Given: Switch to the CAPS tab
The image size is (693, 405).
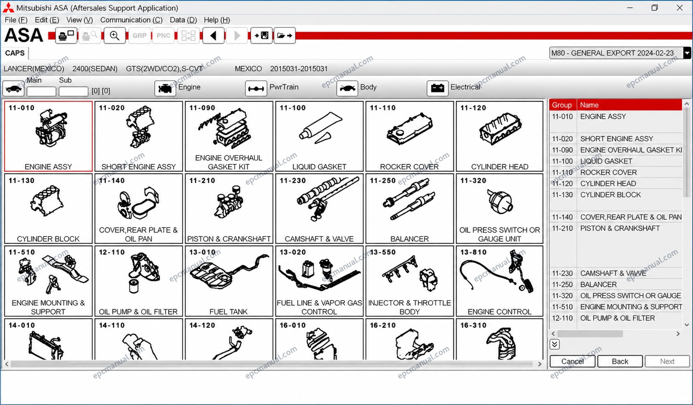Looking at the screenshot, I should [x=15, y=53].
